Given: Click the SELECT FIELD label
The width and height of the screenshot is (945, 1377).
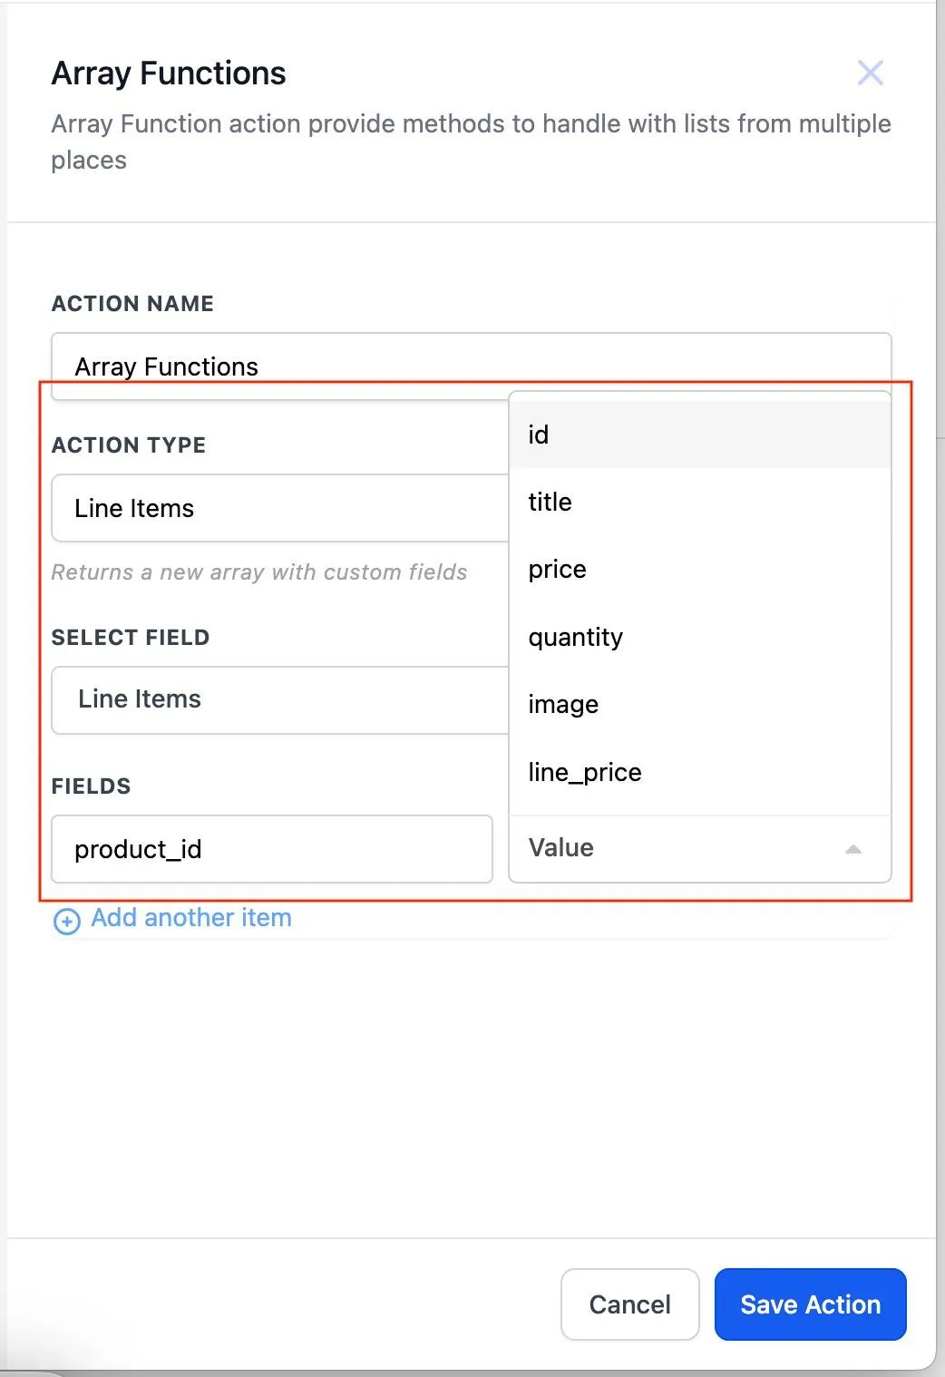Looking at the screenshot, I should click(131, 638).
